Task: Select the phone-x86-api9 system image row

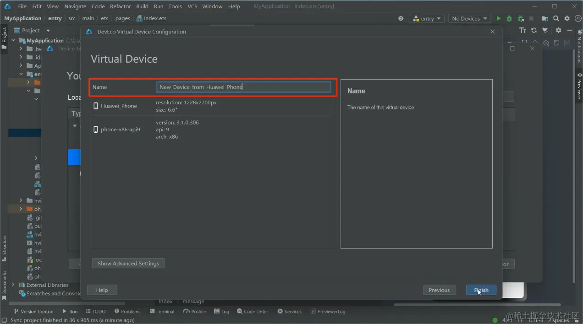Action: click(x=211, y=130)
